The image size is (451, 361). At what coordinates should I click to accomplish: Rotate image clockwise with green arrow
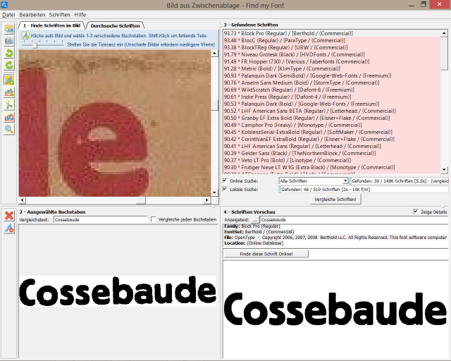pos(9,65)
